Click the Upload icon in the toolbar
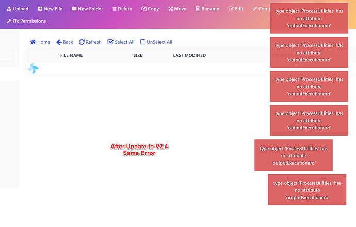The width and height of the screenshot is (356, 227). [x=9, y=9]
